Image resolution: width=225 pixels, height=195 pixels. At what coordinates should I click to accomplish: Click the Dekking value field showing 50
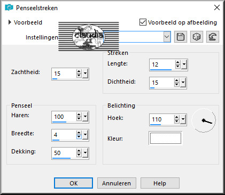tap(64, 153)
